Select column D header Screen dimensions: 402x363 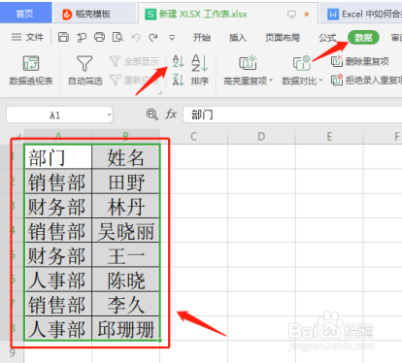(261, 137)
